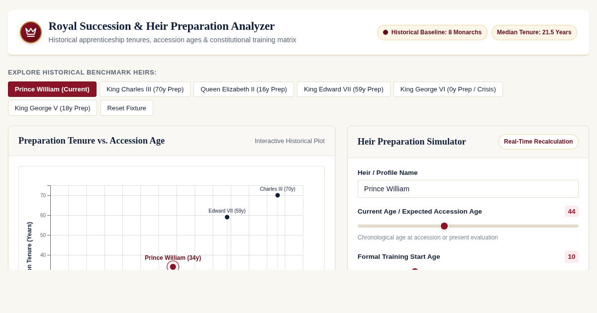Click the Formal Training Start Age label
The image size is (597, 313).
[399, 257]
